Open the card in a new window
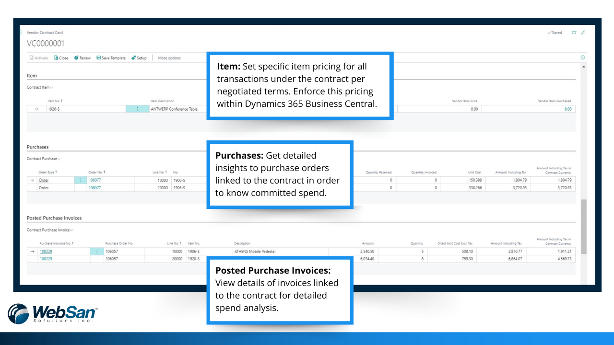This screenshot has height=345, width=614. coord(574,33)
